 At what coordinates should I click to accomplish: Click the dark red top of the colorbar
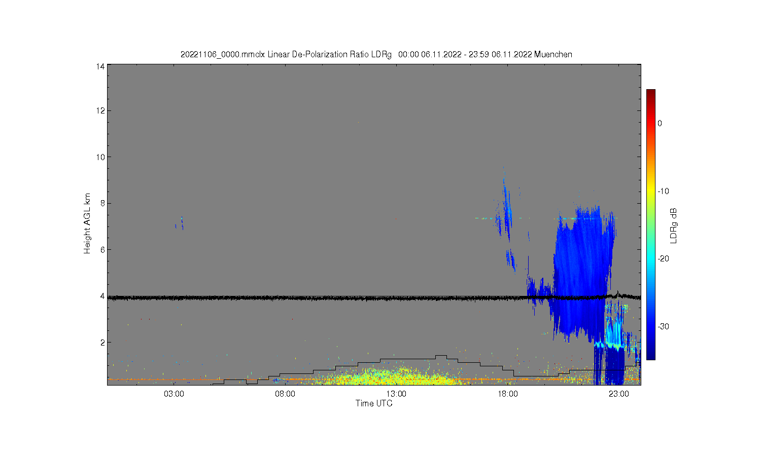pyautogui.click(x=651, y=93)
